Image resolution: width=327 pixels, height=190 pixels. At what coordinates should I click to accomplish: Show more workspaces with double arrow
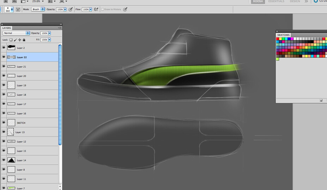click(x=306, y=1)
